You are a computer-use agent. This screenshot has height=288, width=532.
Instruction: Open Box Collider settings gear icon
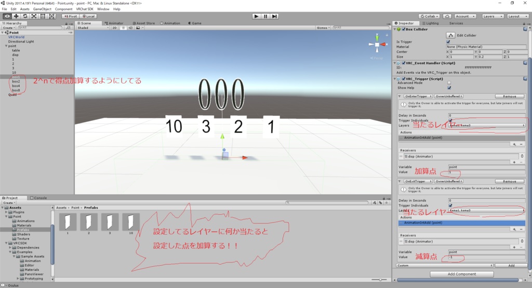coord(525,29)
